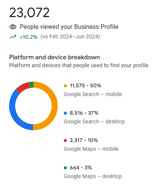Click the orange legend dot for Search mobile

pos(65,86)
